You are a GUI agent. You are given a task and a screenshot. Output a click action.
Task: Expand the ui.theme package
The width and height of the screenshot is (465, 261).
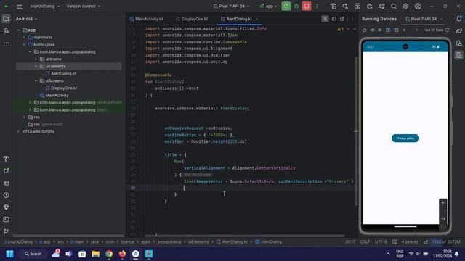[x=36, y=59]
